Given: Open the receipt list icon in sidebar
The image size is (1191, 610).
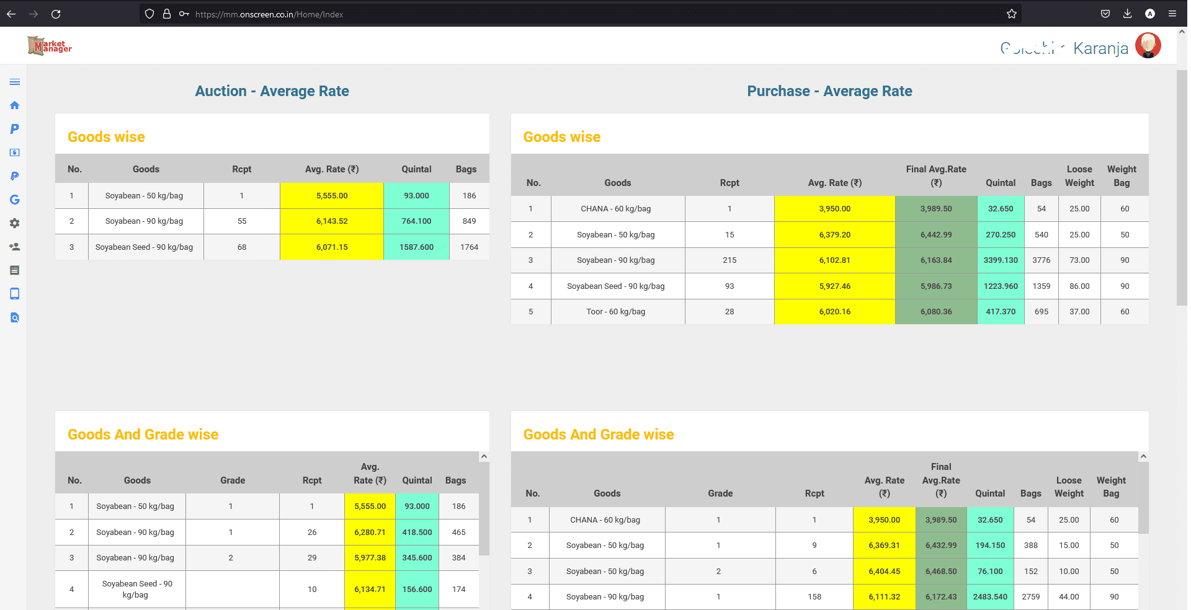Looking at the screenshot, I should [x=15, y=270].
